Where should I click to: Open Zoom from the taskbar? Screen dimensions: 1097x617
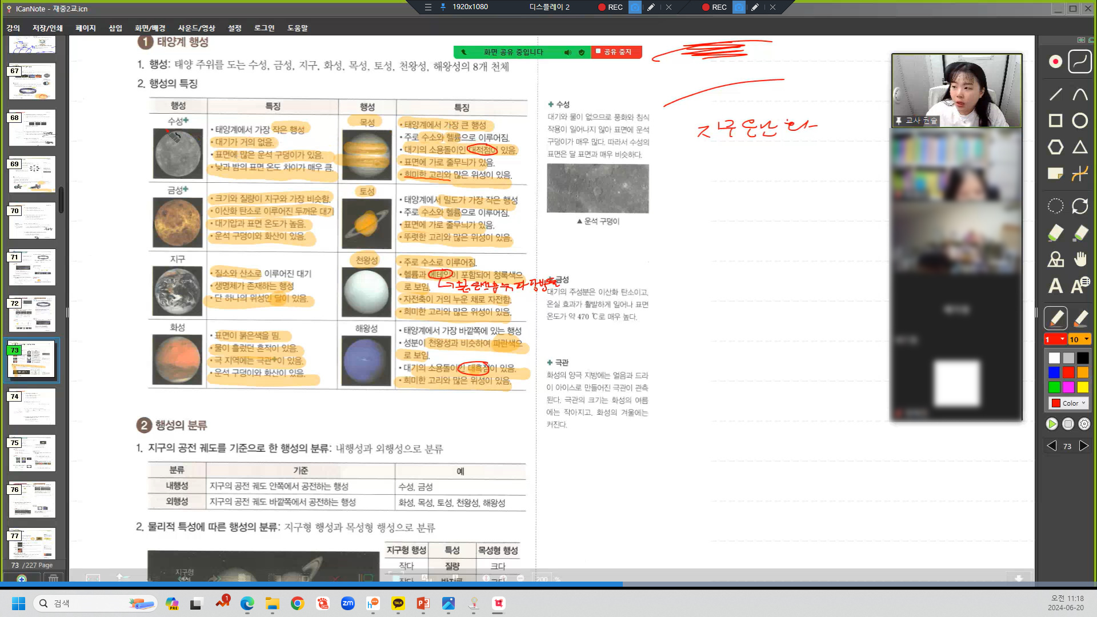point(347,603)
